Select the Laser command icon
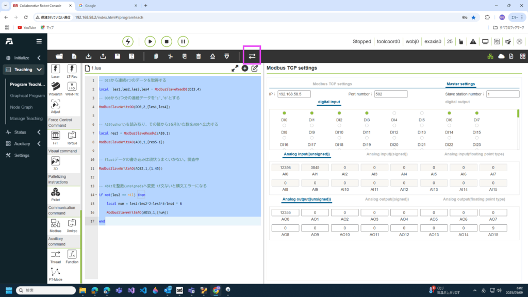 [x=56, y=71]
